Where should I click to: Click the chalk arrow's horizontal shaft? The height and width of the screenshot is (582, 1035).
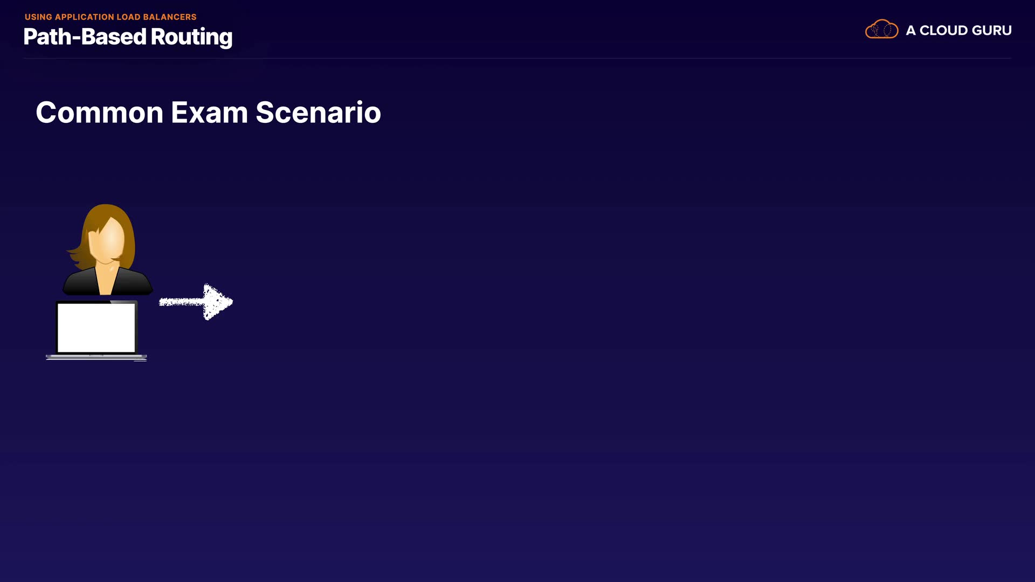181,302
